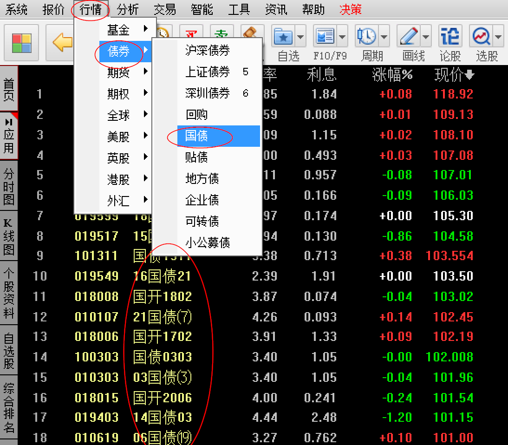Screen dimensions: 508x445
Task: Click the red 买 buy toolbar icon
Action: (x=190, y=33)
